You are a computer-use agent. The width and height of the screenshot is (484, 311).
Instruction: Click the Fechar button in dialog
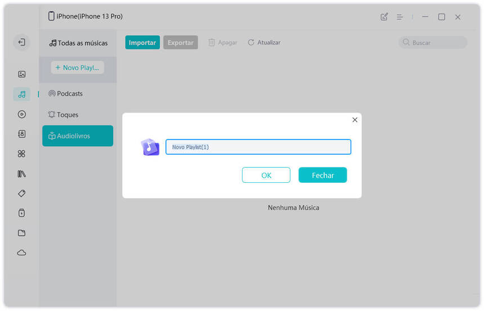(x=322, y=175)
